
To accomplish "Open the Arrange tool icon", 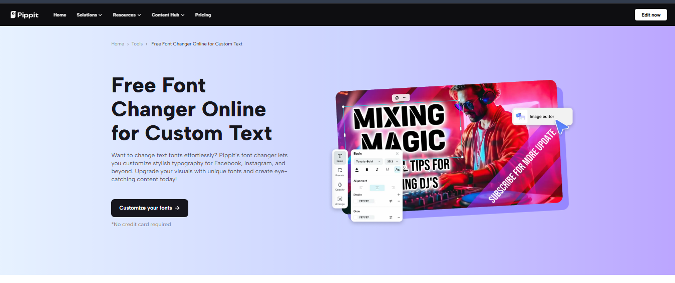I will pyautogui.click(x=340, y=200).
